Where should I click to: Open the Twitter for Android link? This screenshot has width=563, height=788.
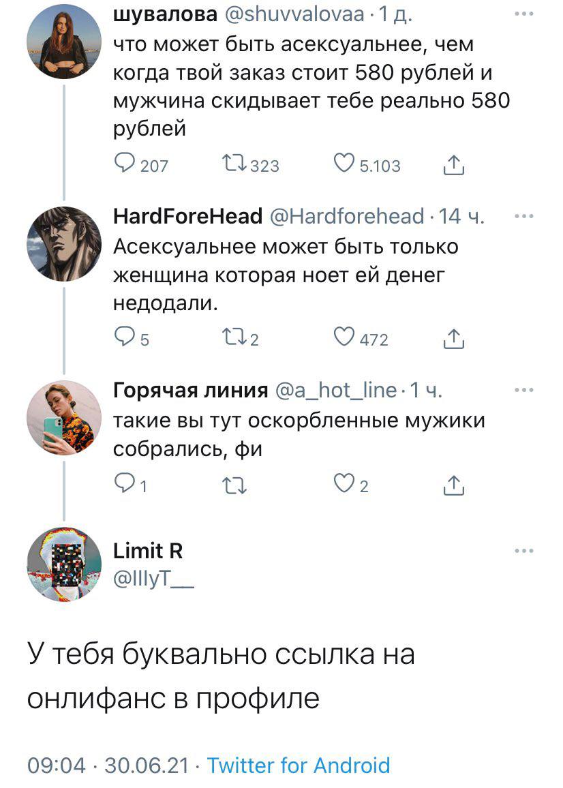coord(299,766)
